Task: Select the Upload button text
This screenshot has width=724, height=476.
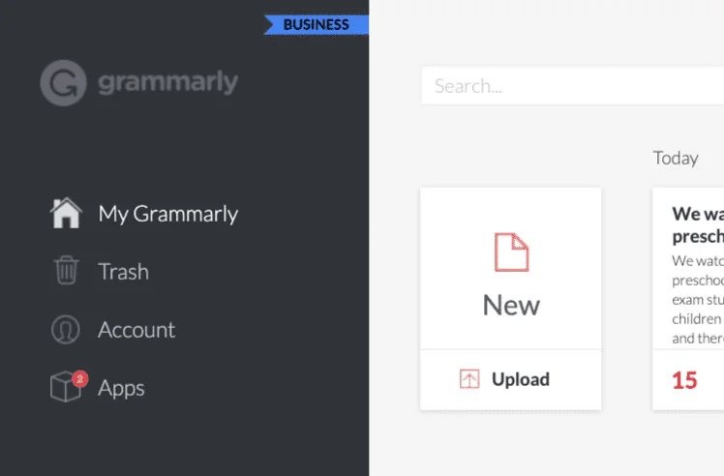Action: pos(521,379)
